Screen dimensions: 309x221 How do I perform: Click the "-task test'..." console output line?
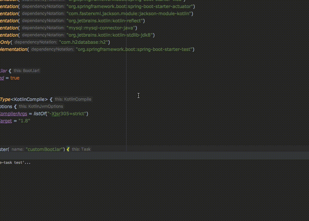click(x=15, y=163)
